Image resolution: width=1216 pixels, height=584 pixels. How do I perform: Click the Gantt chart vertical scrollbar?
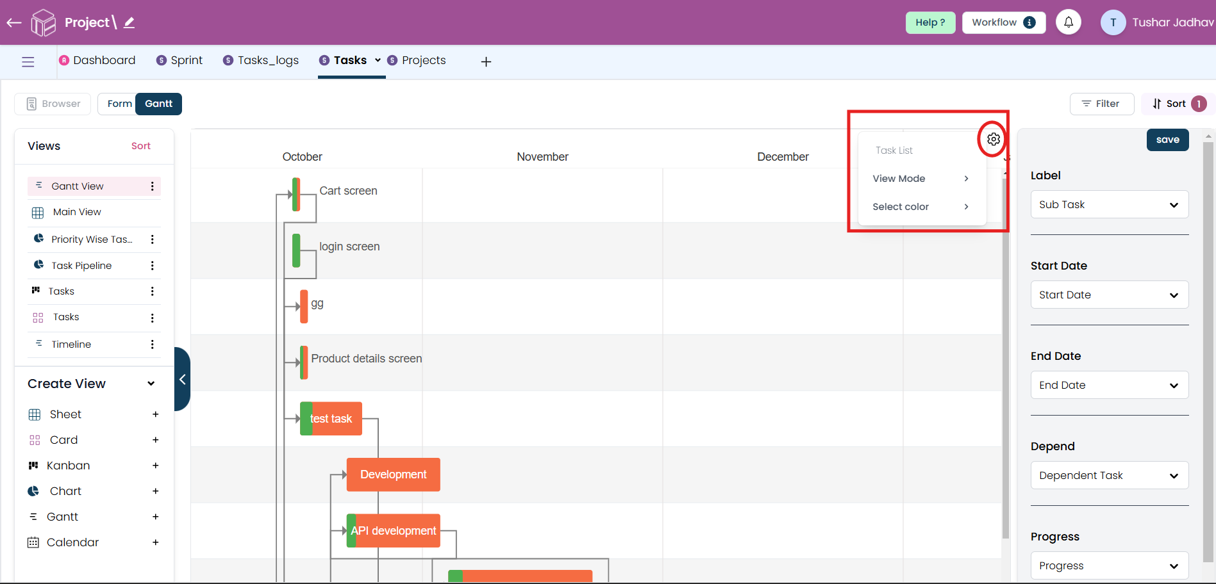(x=1005, y=359)
